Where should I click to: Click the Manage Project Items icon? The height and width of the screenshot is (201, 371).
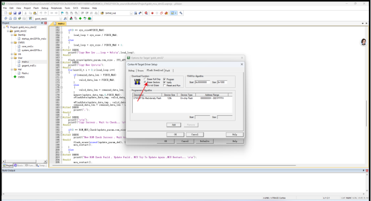click(x=71, y=18)
